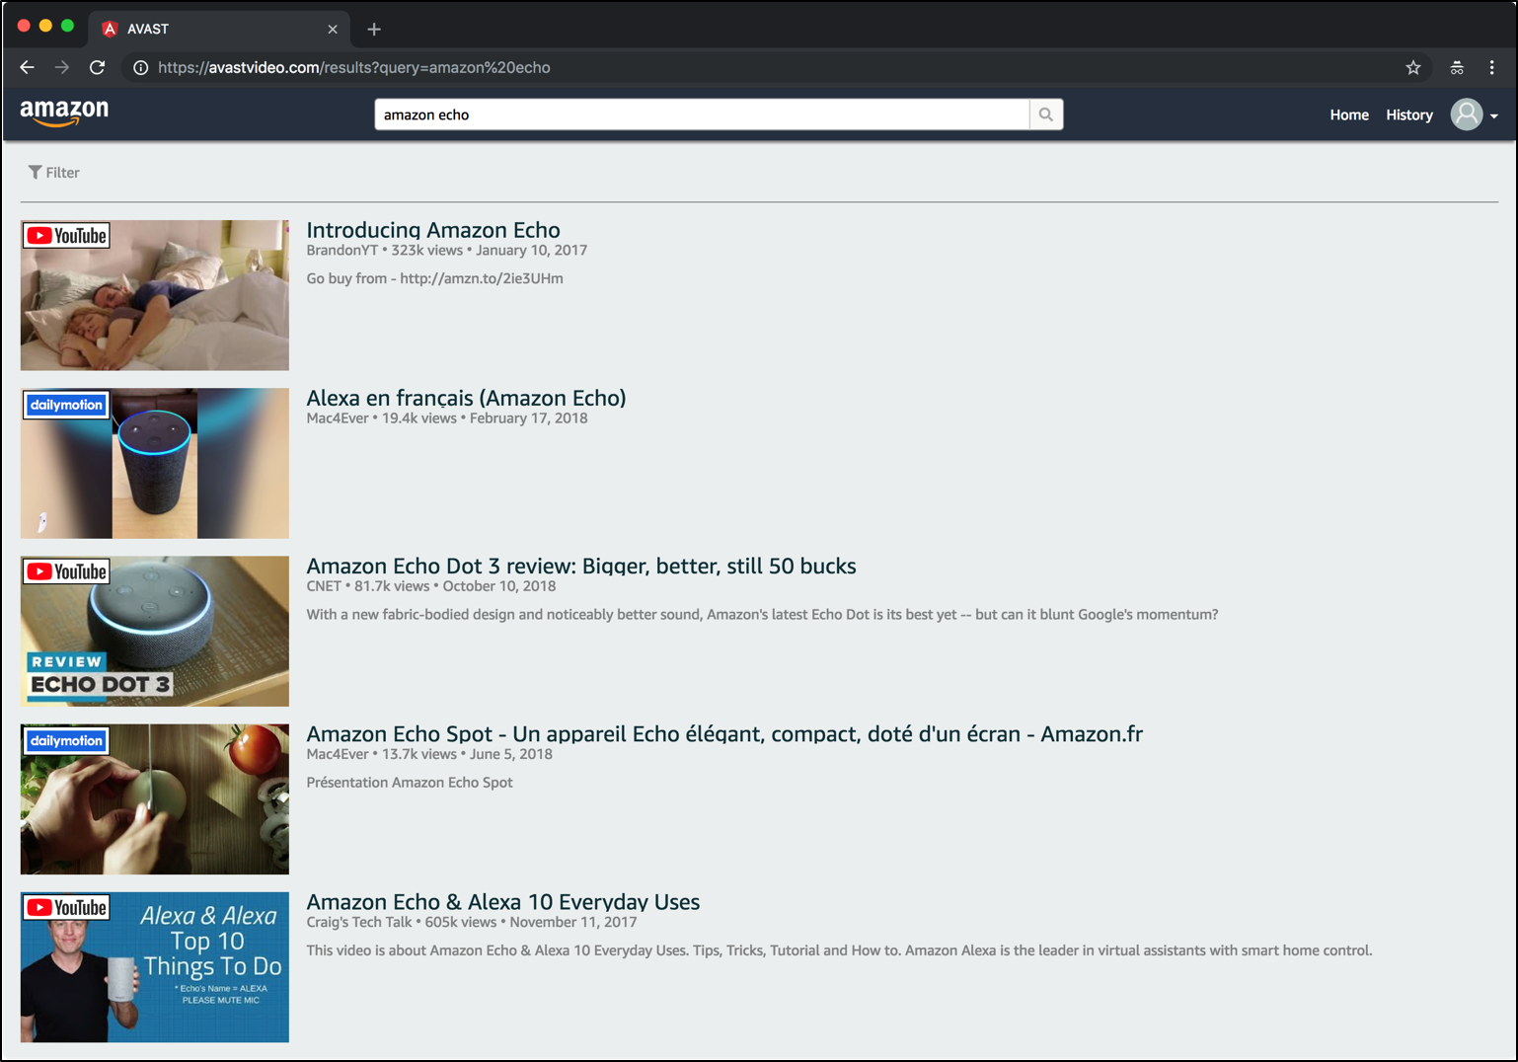Image resolution: width=1518 pixels, height=1062 pixels.
Task: Close the AVAST tab
Action: [333, 29]
